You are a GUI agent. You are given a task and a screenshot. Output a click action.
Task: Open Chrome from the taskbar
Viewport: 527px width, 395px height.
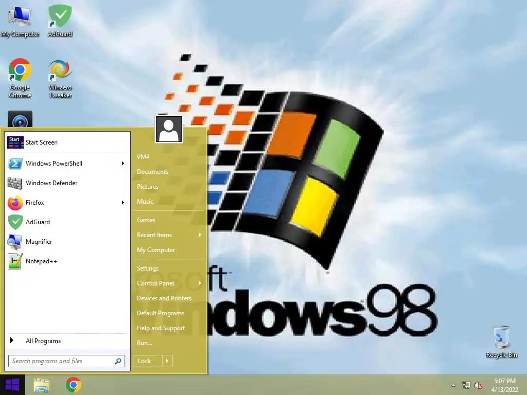point(74,385)
